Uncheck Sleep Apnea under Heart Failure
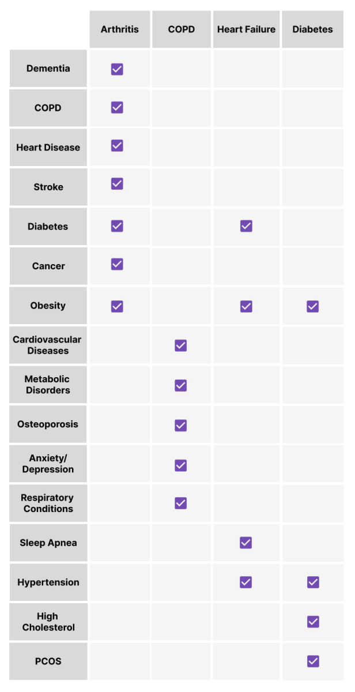Viewport: 355px width, 692px height. 246,542
